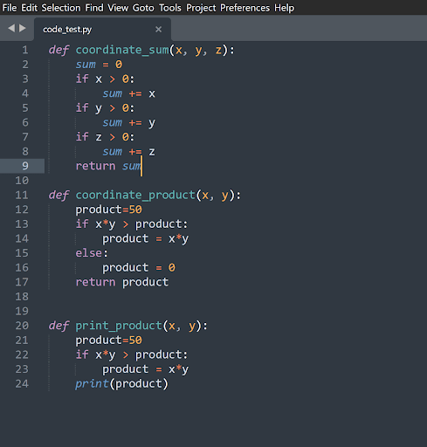Click line number 1 in the gutter
427x447 pixels.
[25, 50]
